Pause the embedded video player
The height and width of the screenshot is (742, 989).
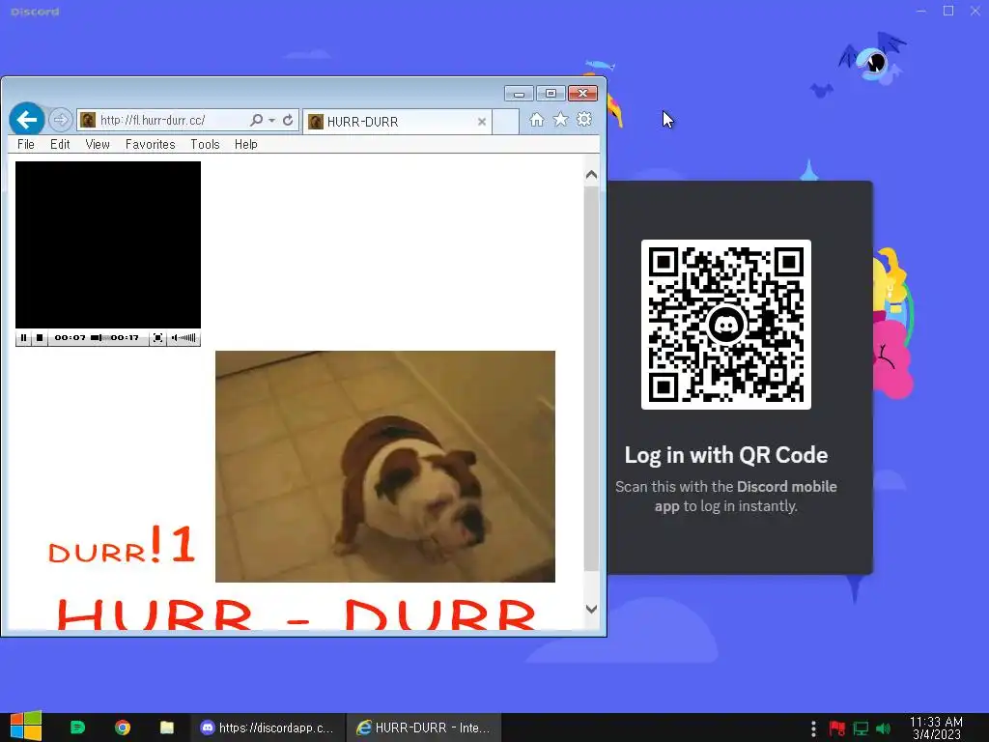24,338
